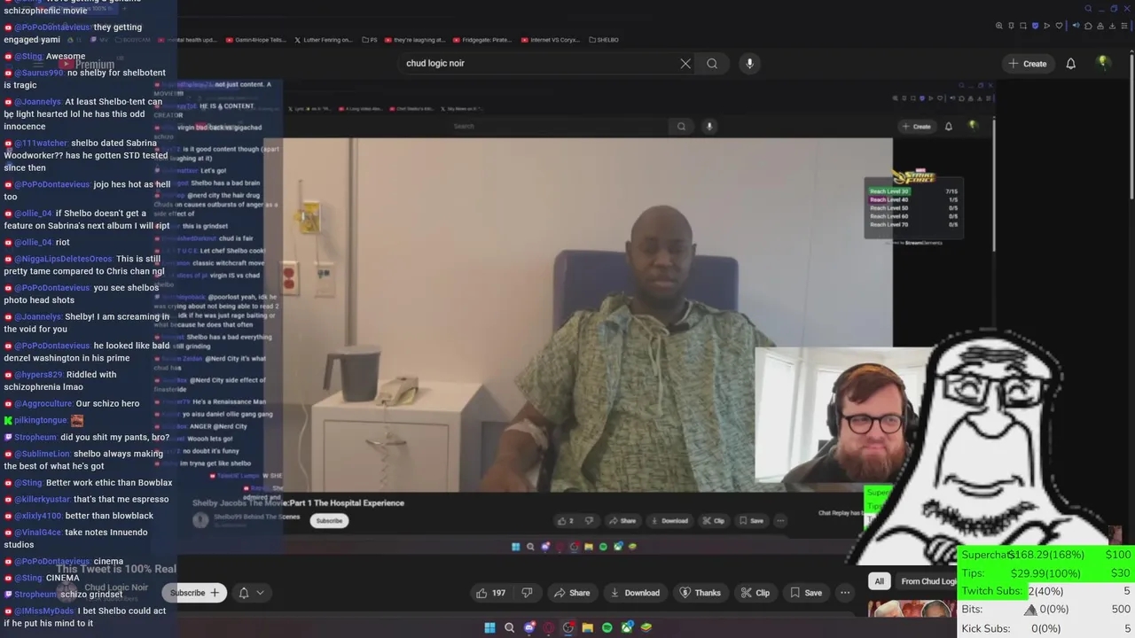Clip the main video
This screenshot has height=638, width=1135.
coord(755,593)
